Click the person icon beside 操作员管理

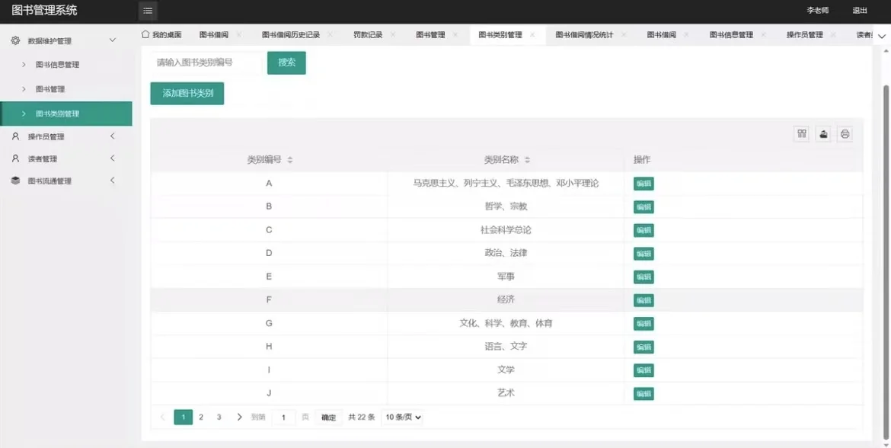(17, 136)
